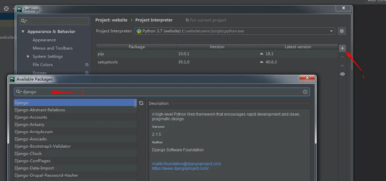Collapse the Appearance & Behavior section
The width and height of the screenshot is (386, 181).
[x=23, y=32]
